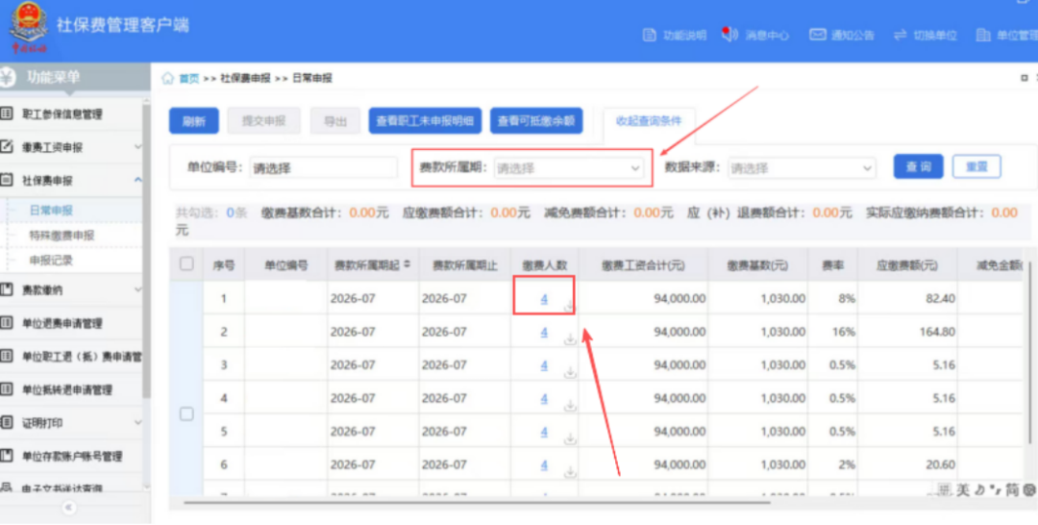Click the download icon in row 6
Screen dimensions: 1038x525
point(570,472)
